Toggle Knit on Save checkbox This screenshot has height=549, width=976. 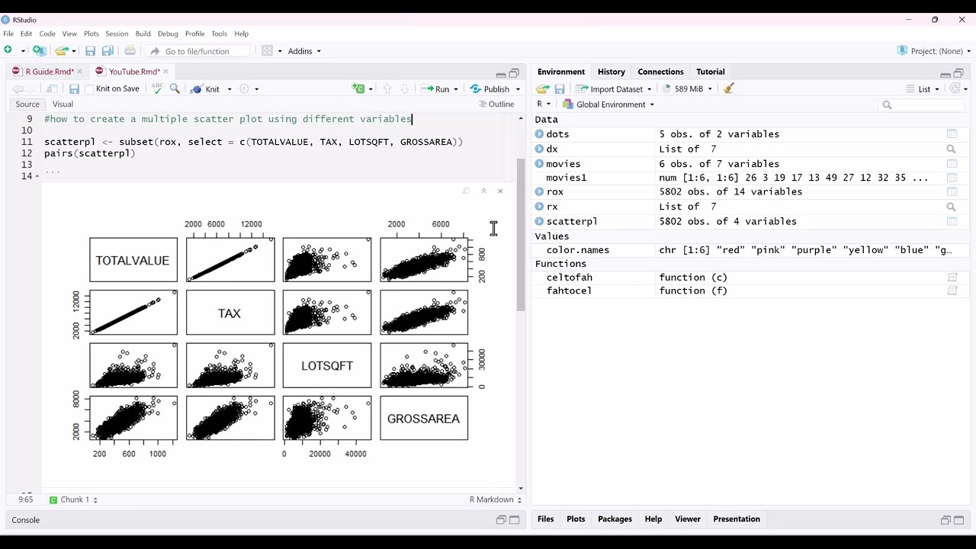coord(89,89)
